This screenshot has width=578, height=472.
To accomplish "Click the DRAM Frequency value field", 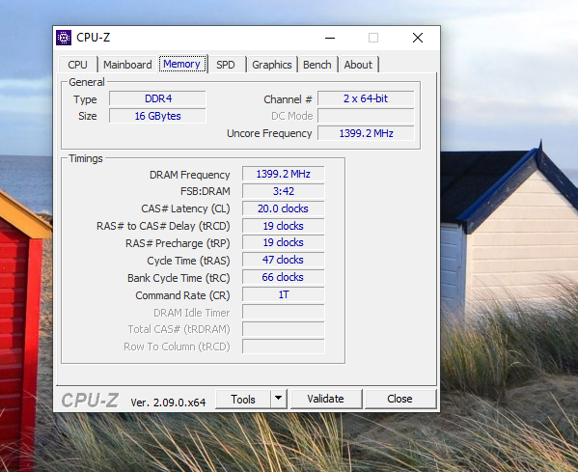I will point(284,174).
